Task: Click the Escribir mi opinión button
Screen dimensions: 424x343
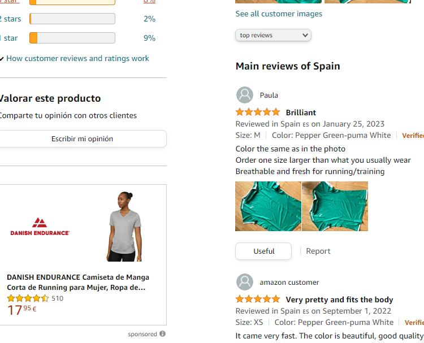Action: (x=82, y=138)
